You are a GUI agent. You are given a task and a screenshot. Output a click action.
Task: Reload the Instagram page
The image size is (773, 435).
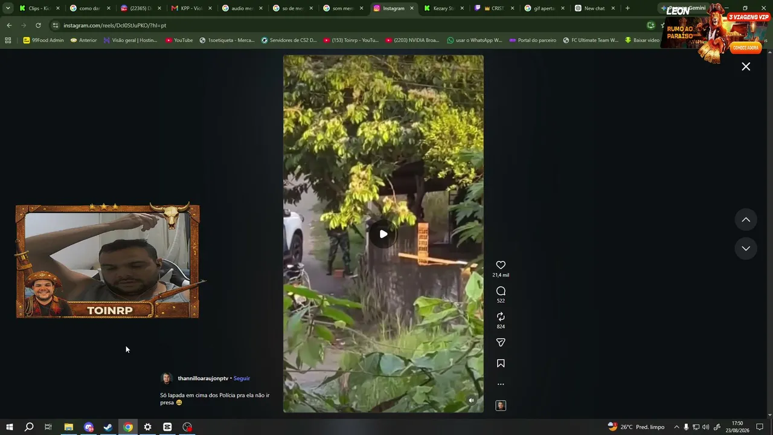click(x=38, y=25)
